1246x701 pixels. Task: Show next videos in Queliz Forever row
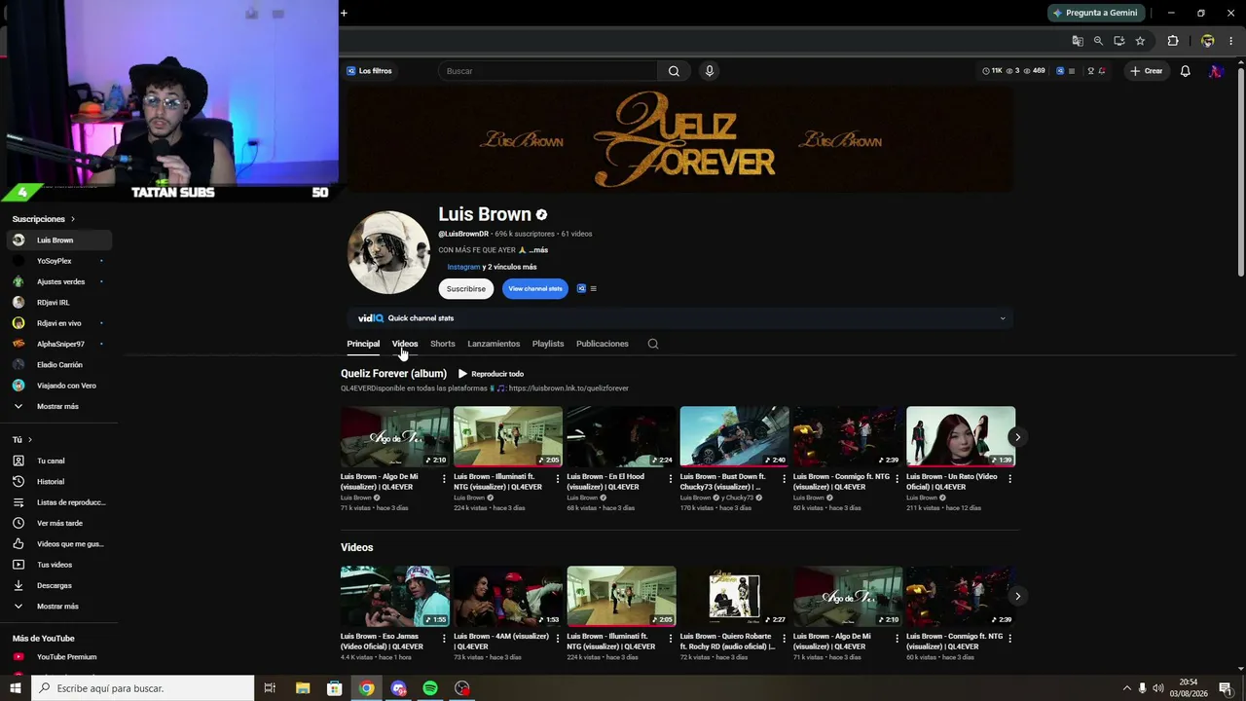1017,436
